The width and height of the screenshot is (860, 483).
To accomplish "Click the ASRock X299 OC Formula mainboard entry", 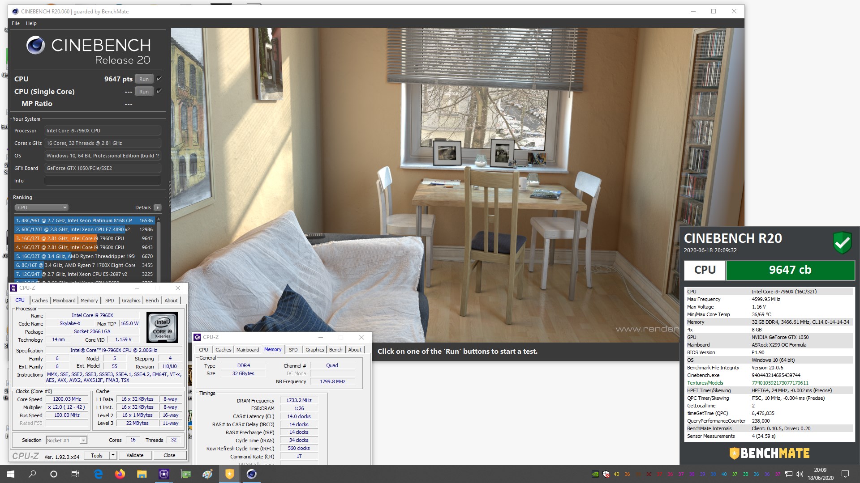I will (x=779, y=345).
